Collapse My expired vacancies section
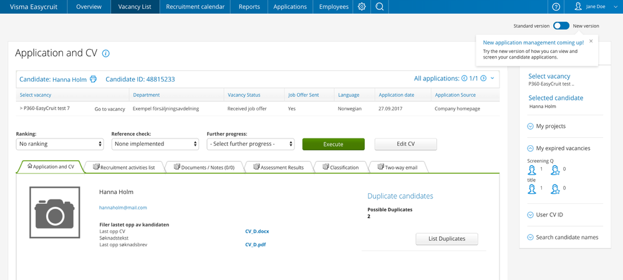 click(x=530, y=148)
